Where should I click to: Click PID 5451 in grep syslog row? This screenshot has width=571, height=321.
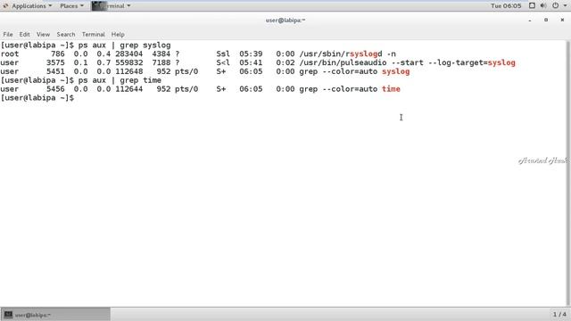[x=55, y=71]
